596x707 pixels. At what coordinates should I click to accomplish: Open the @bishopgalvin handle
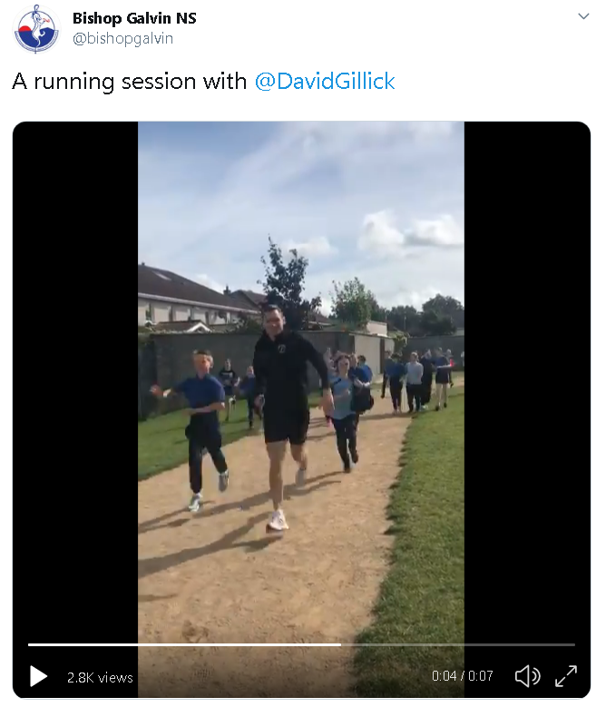122,39
